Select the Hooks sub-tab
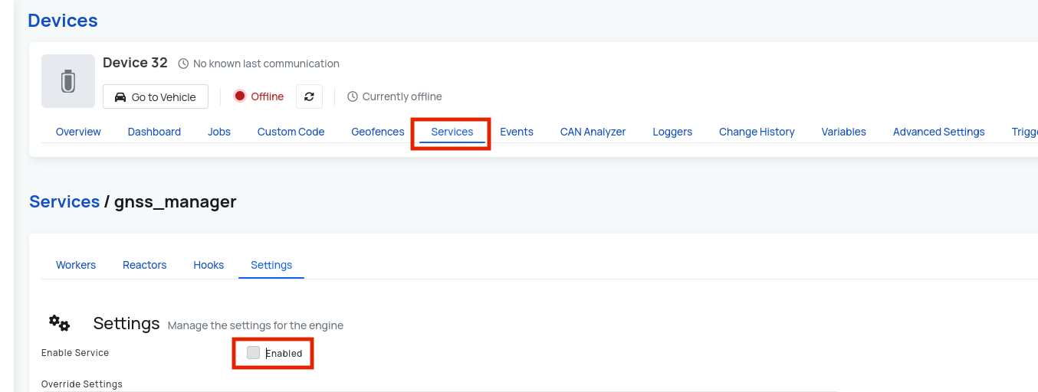 click(209, 265)
